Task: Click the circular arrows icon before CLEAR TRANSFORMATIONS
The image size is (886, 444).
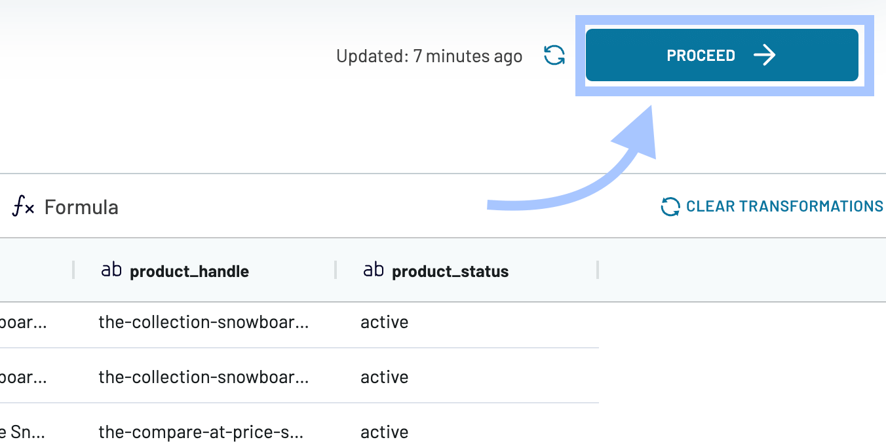Action: [x=669, y=206]
